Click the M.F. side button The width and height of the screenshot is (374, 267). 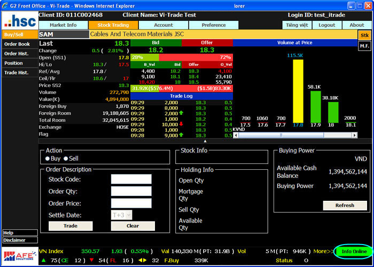[x=364, y=46]
